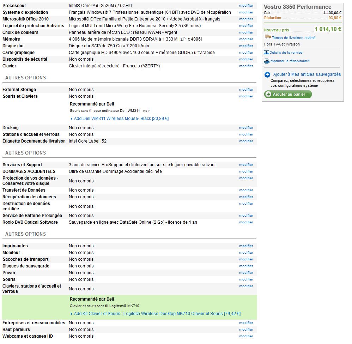Screen dimensions: 352x344
Task: Click the delivery truck icon
Action: click(x=268, y=37)
